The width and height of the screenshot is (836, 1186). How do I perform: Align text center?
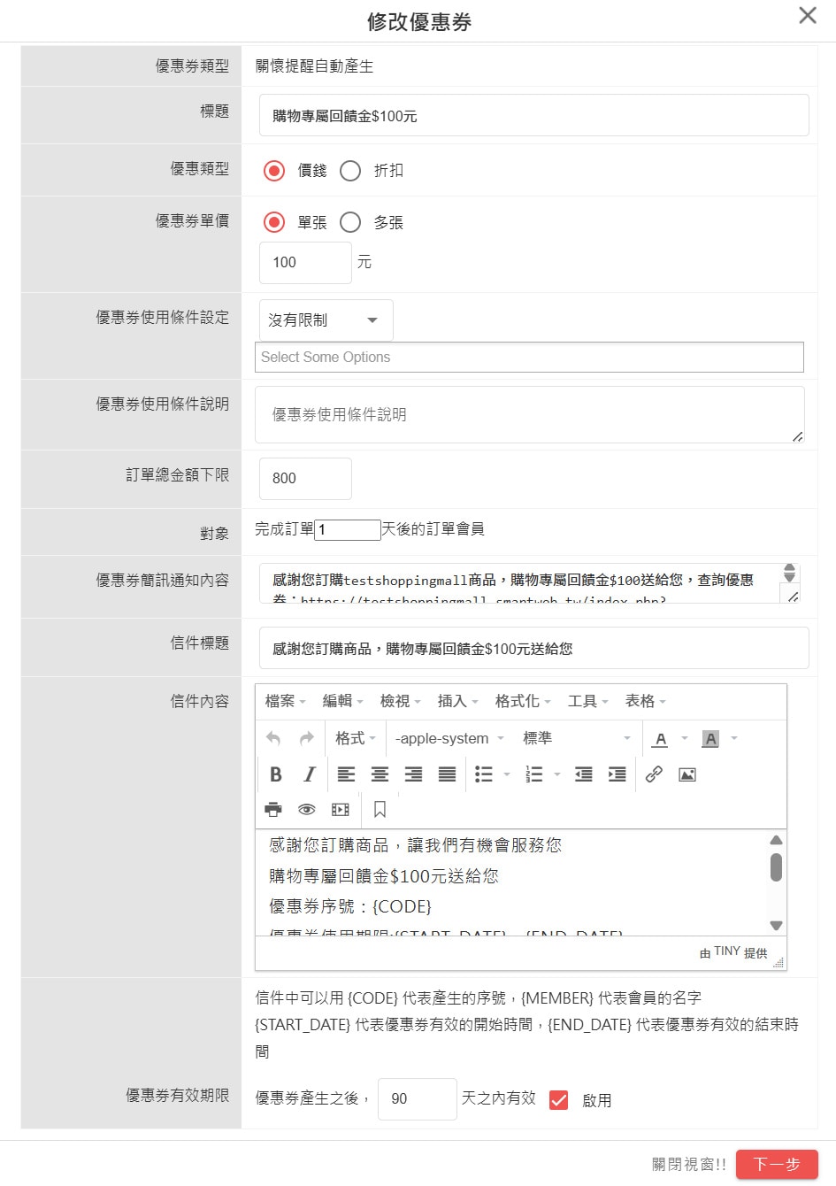[380, 774]
